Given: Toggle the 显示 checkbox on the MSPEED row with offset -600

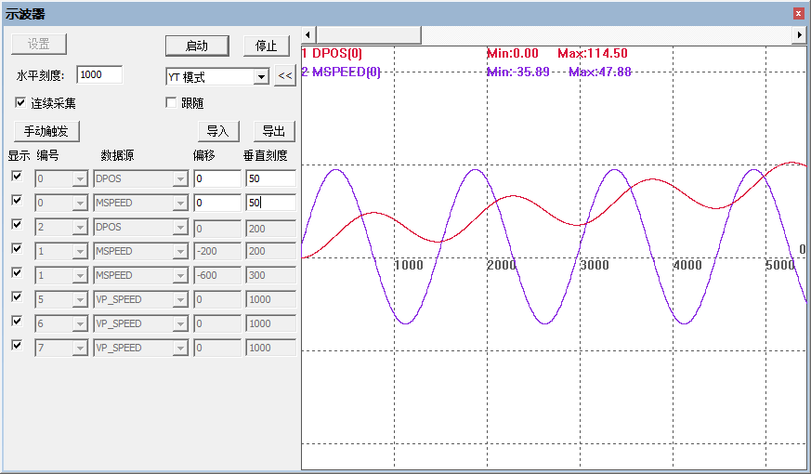Looking at the screenshot, I should pos(17,272).
